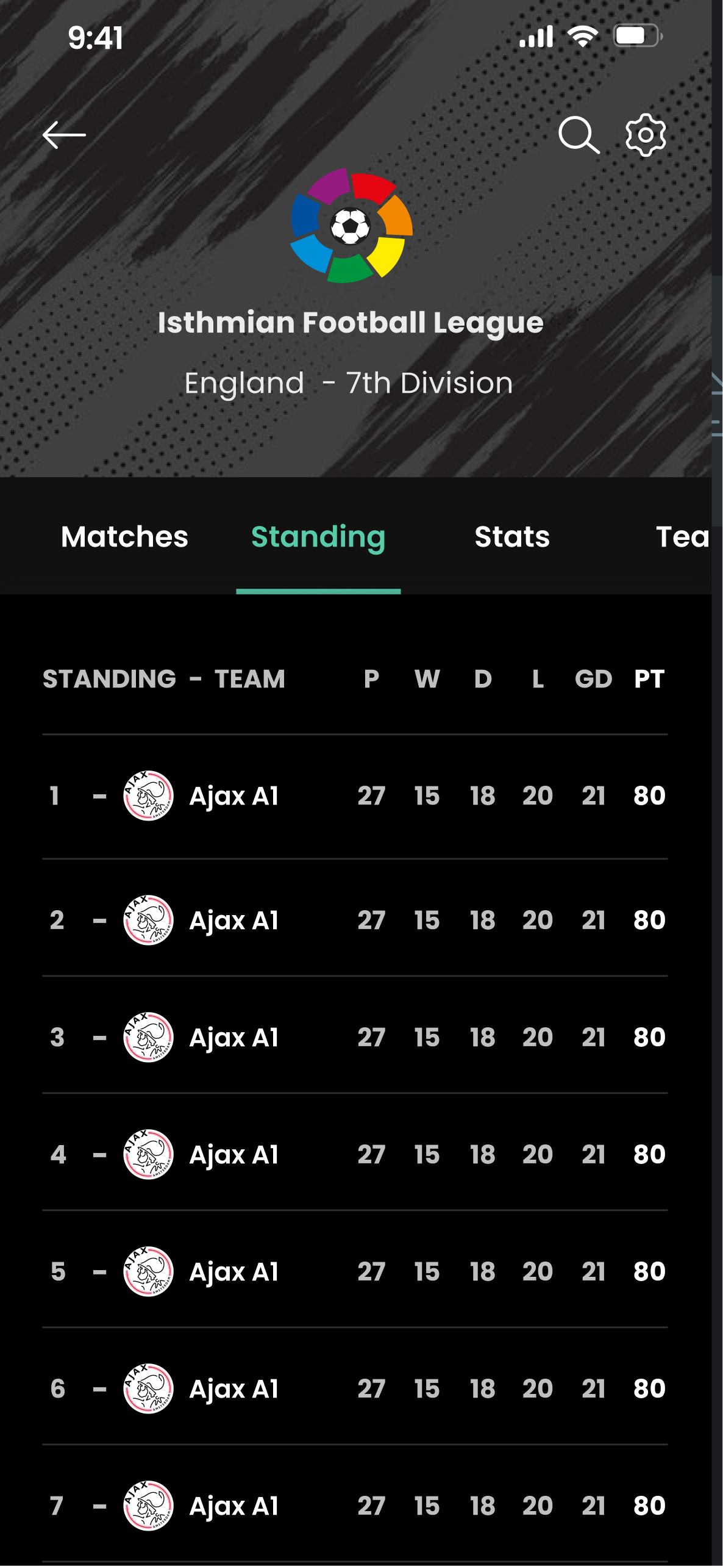Tap the Ajax crest in row 3
Viewport: 723px width, 1566px height.
(148, 1037)
